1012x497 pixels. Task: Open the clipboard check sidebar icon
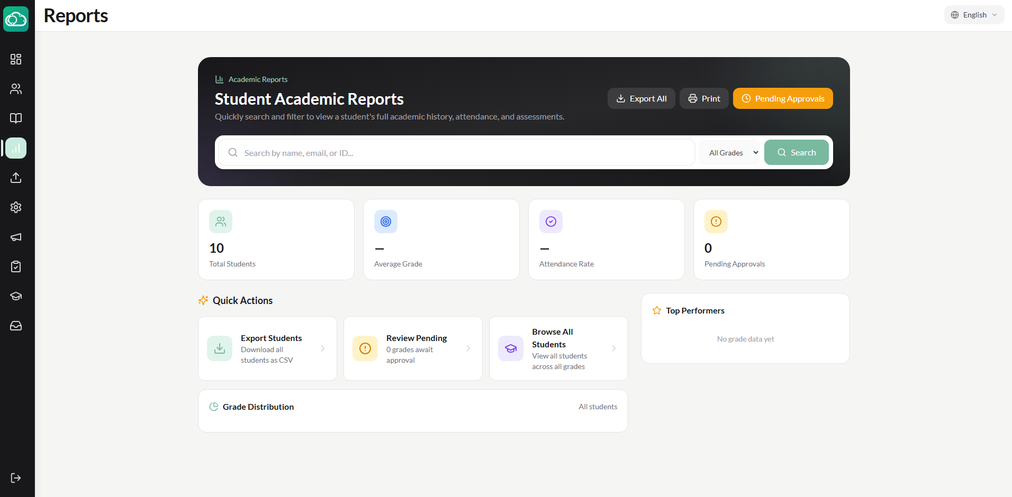[16, 266]
